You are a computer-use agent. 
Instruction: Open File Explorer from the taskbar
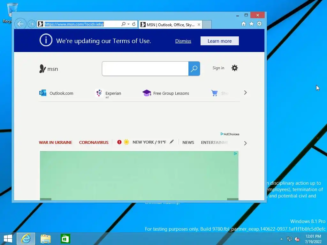(x=46, y=239)
